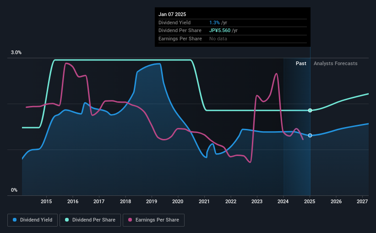Image resolution: width=376 pixels, height=233 pixels.
Task: Click the pink Earnings Per Share legend dot
Action: pyautogui.click(x=130, y=220)
